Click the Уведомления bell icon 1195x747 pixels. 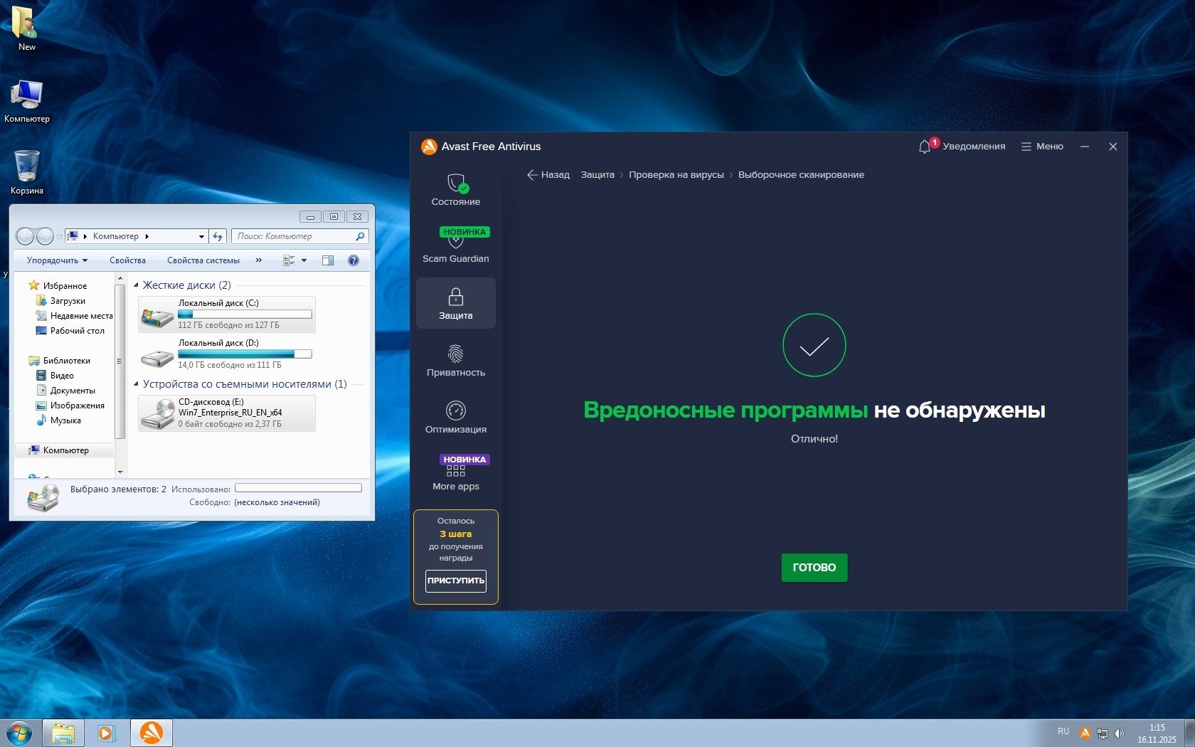(x=924, y=147)
